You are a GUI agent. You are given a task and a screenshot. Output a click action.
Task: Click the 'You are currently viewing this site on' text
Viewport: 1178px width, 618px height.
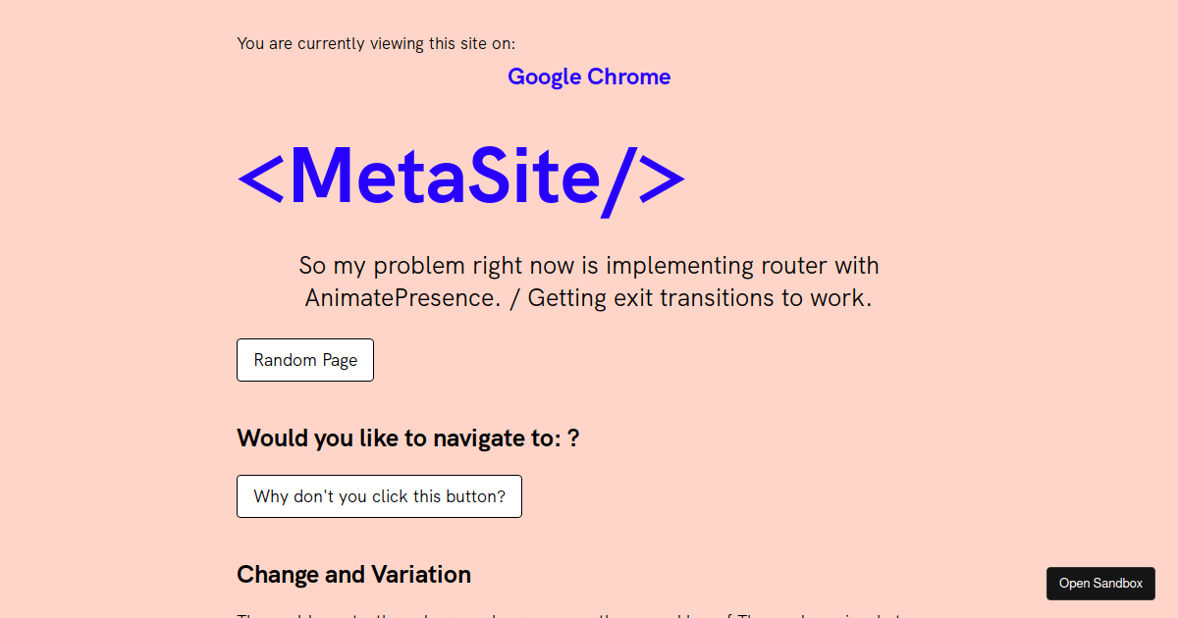pyautogui.click(x=376, y=43)
